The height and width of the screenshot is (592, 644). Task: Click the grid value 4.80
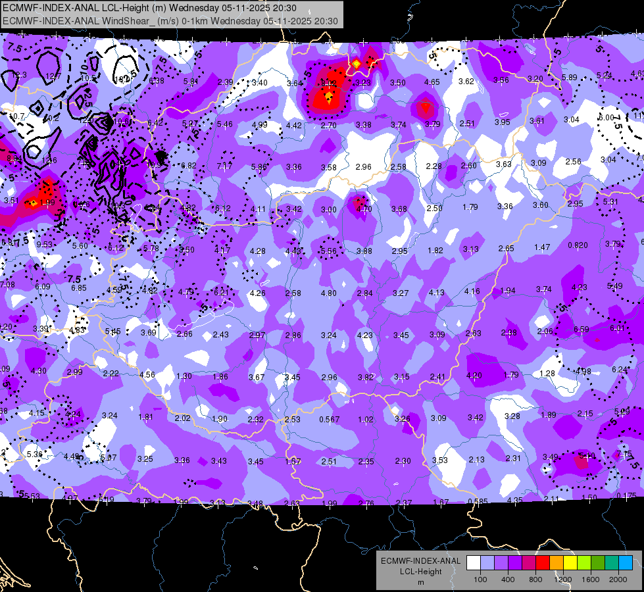[328, 293]
